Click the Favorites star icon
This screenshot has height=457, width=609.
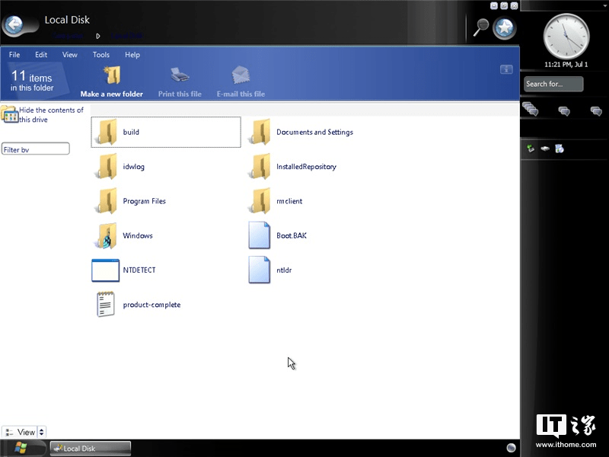pos(504,27)
